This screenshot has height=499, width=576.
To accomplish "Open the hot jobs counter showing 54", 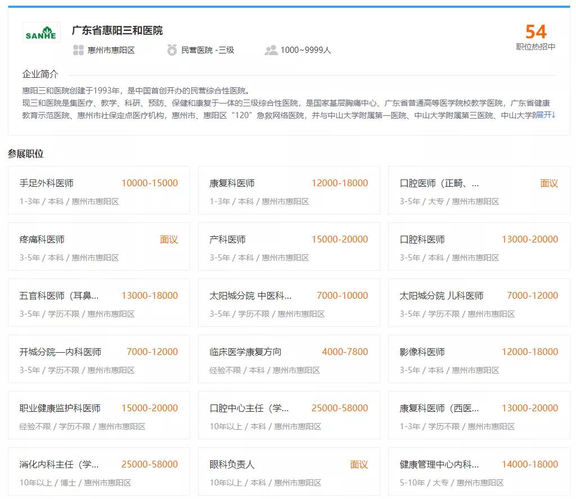I will (536, 32).
